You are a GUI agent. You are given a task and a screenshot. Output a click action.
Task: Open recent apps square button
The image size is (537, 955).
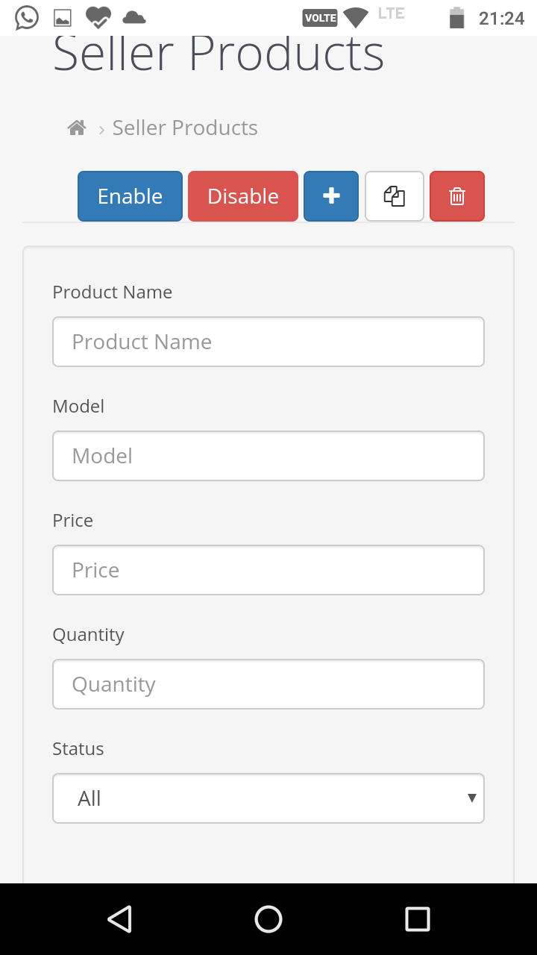point(418,919)
